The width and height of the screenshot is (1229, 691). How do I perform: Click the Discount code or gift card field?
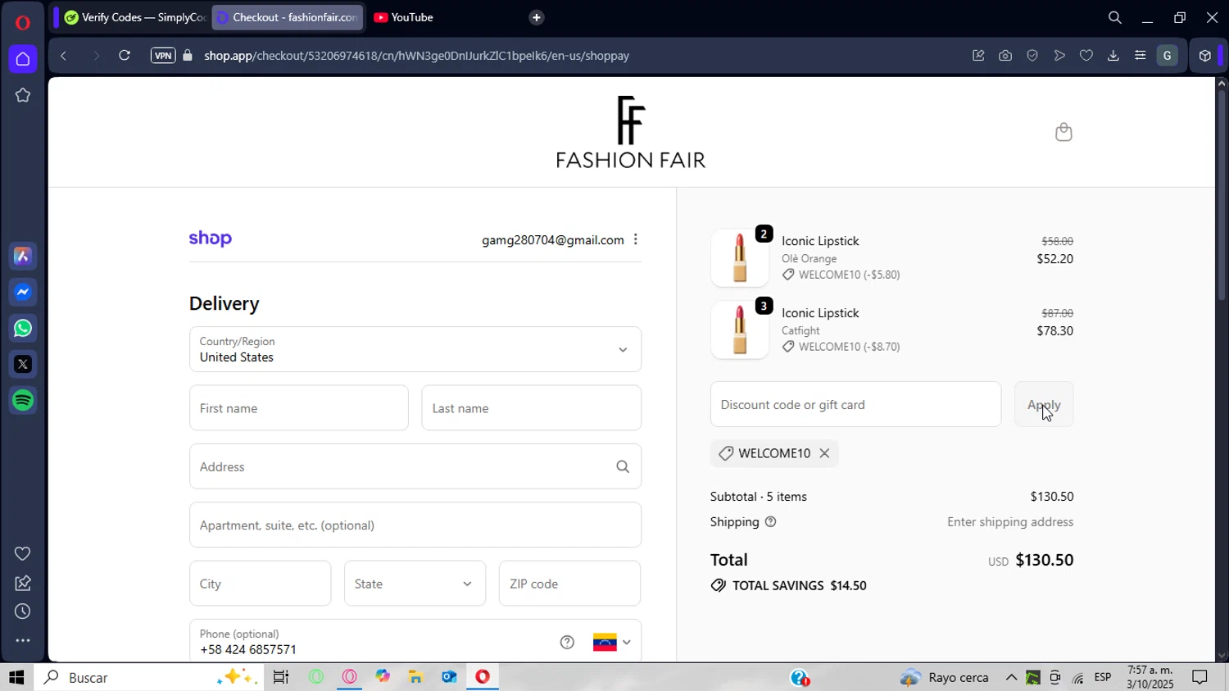855,404
